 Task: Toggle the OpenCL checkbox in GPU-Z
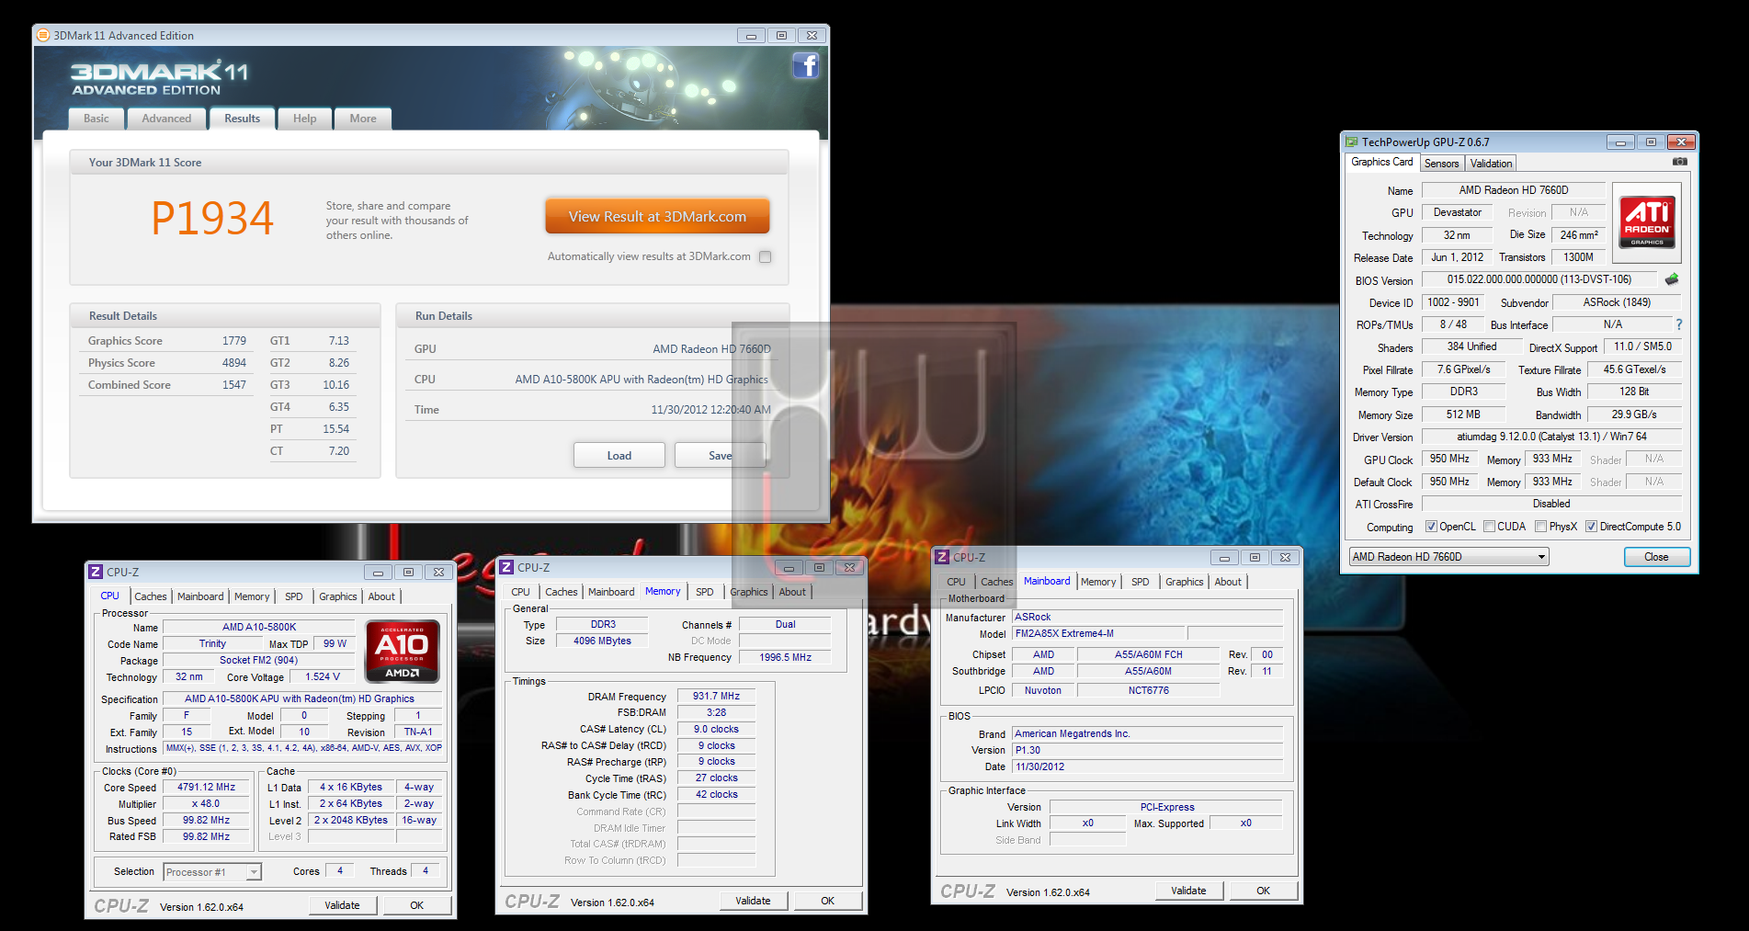point(1431,527)
